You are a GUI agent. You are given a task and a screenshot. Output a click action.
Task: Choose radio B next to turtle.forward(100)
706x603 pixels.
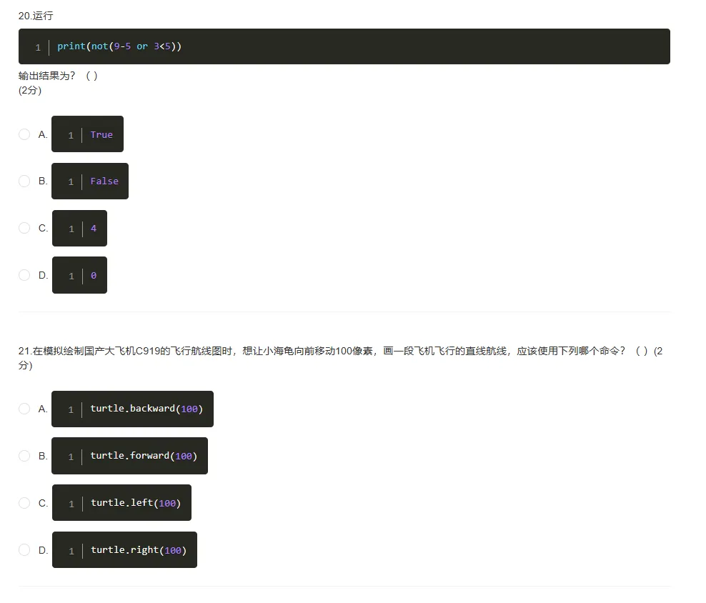pos(24,456)
